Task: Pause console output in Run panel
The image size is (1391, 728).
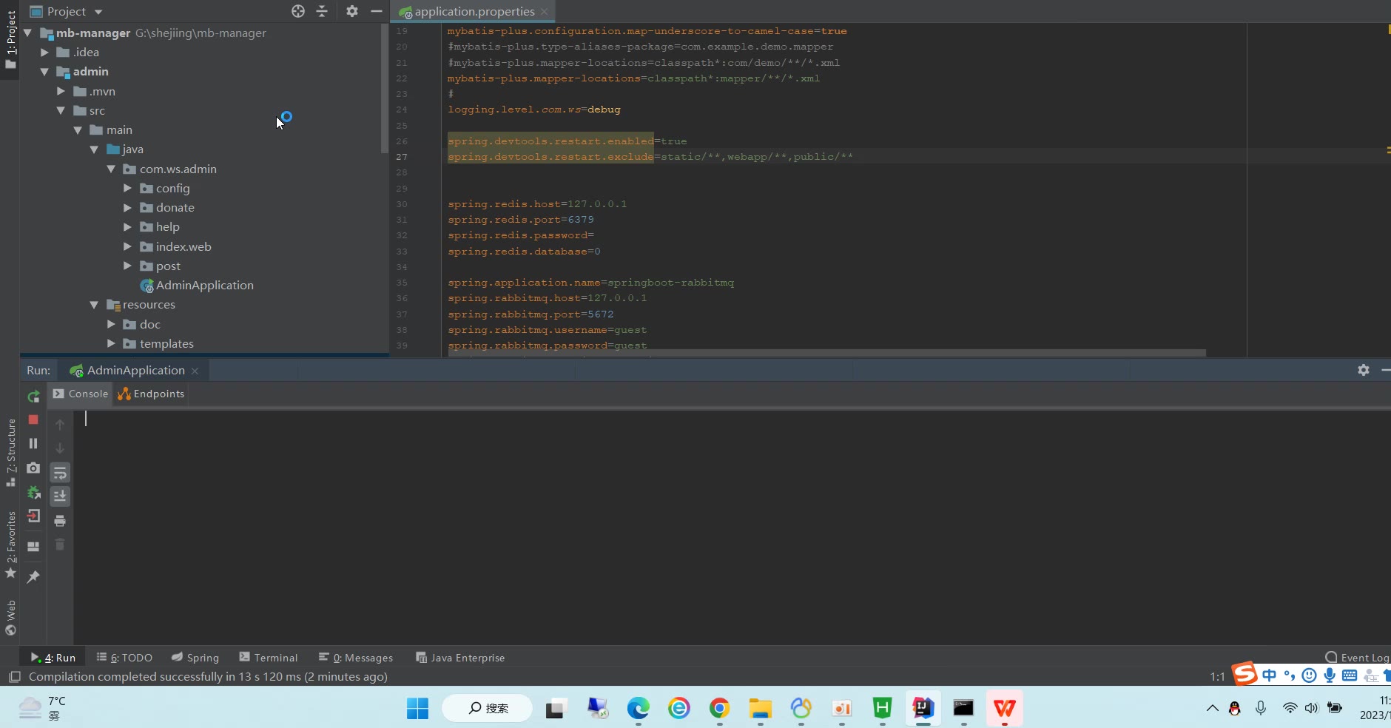Action: click(33, 443)
